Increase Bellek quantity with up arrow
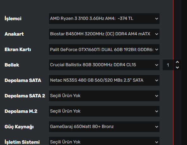This screenshot has width=187, height=145. coord(178,62)
